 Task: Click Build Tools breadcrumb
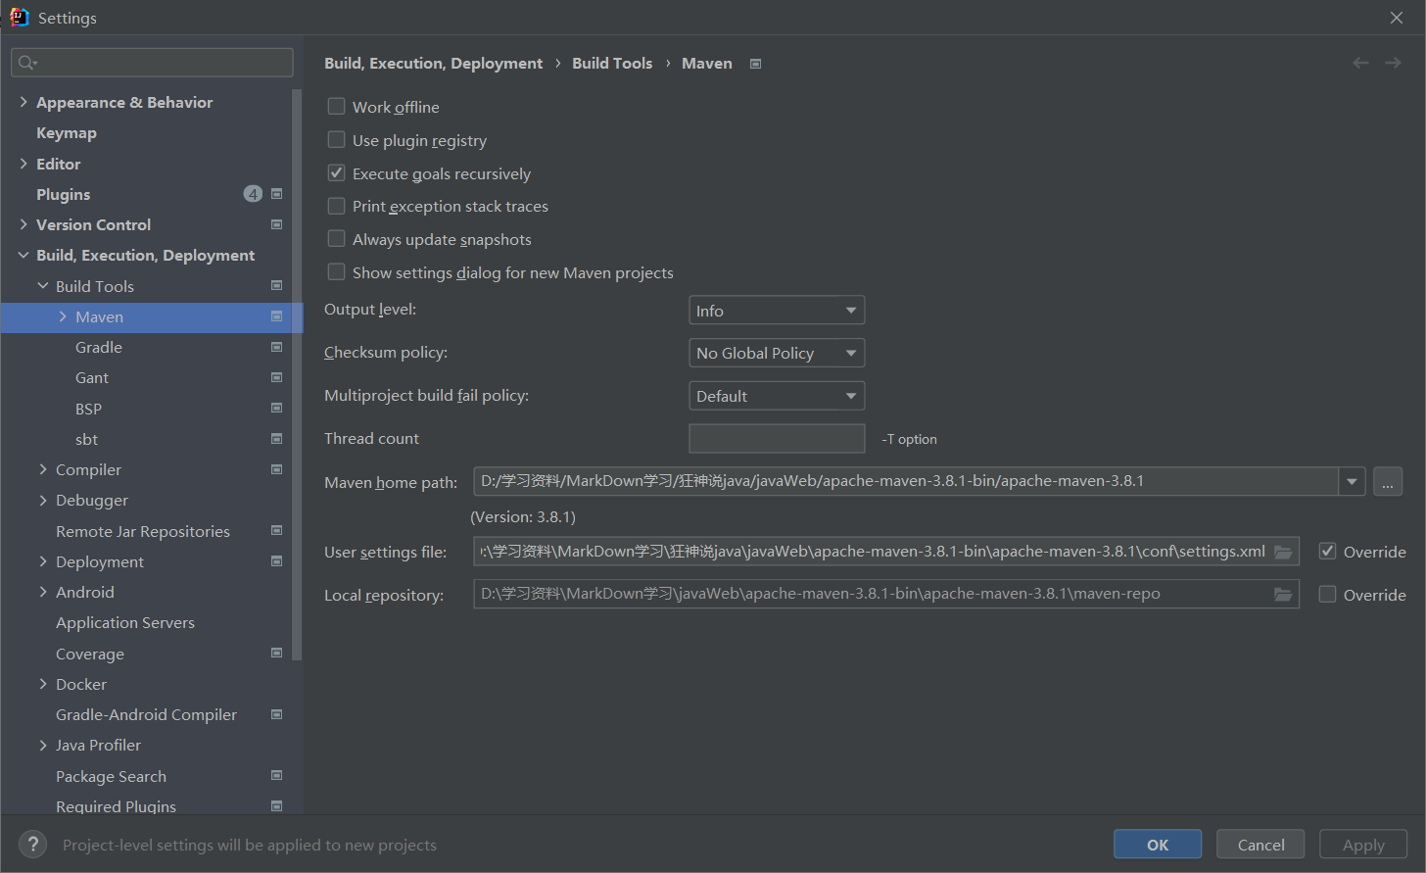coord(612,63)
